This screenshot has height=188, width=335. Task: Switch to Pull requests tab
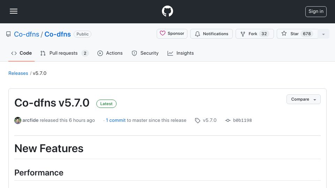coord(64,53)
